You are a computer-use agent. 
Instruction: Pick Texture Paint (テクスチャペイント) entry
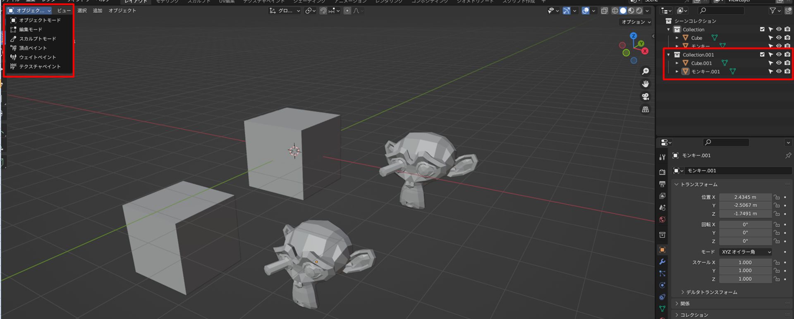[x=39, y=67]
